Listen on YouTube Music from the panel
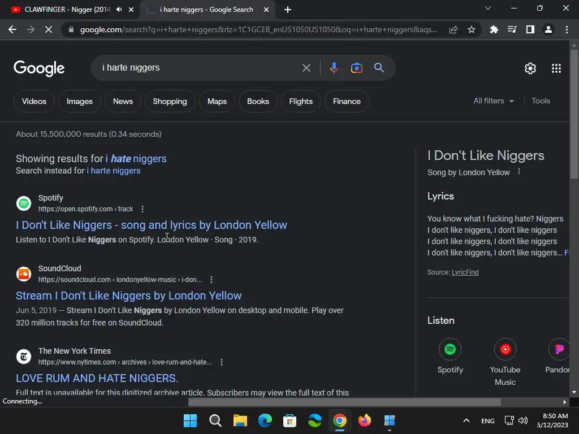579x434 pixels. click(x=505, y=362)
